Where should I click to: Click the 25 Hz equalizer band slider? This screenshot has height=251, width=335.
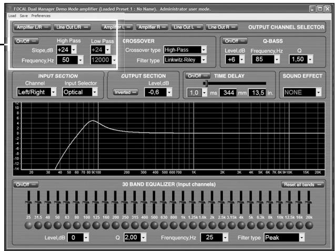[28, 202]
